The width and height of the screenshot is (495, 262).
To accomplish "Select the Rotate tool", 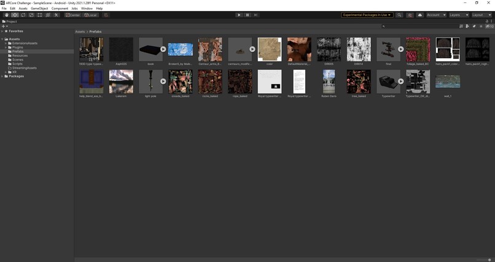I will click(23, 15).
